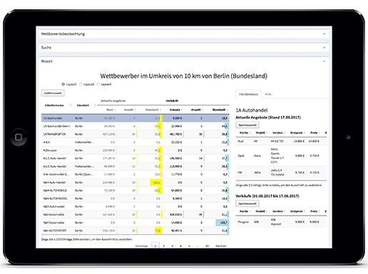The image size is (368, 274).
Task: Click the sort icon beside Händlername column
Action: click(71, 105)
